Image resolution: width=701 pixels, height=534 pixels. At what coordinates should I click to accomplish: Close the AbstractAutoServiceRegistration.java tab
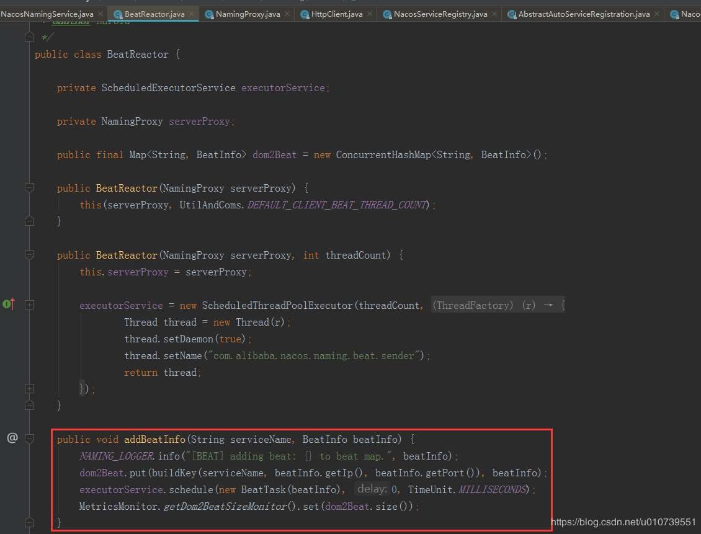[x=657, y=14]
